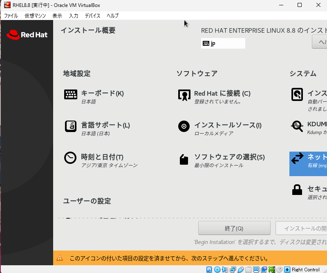This screenshot has width=327, height=273.
Task: Click the security policy padlock icon
Action: coord(297,190)
